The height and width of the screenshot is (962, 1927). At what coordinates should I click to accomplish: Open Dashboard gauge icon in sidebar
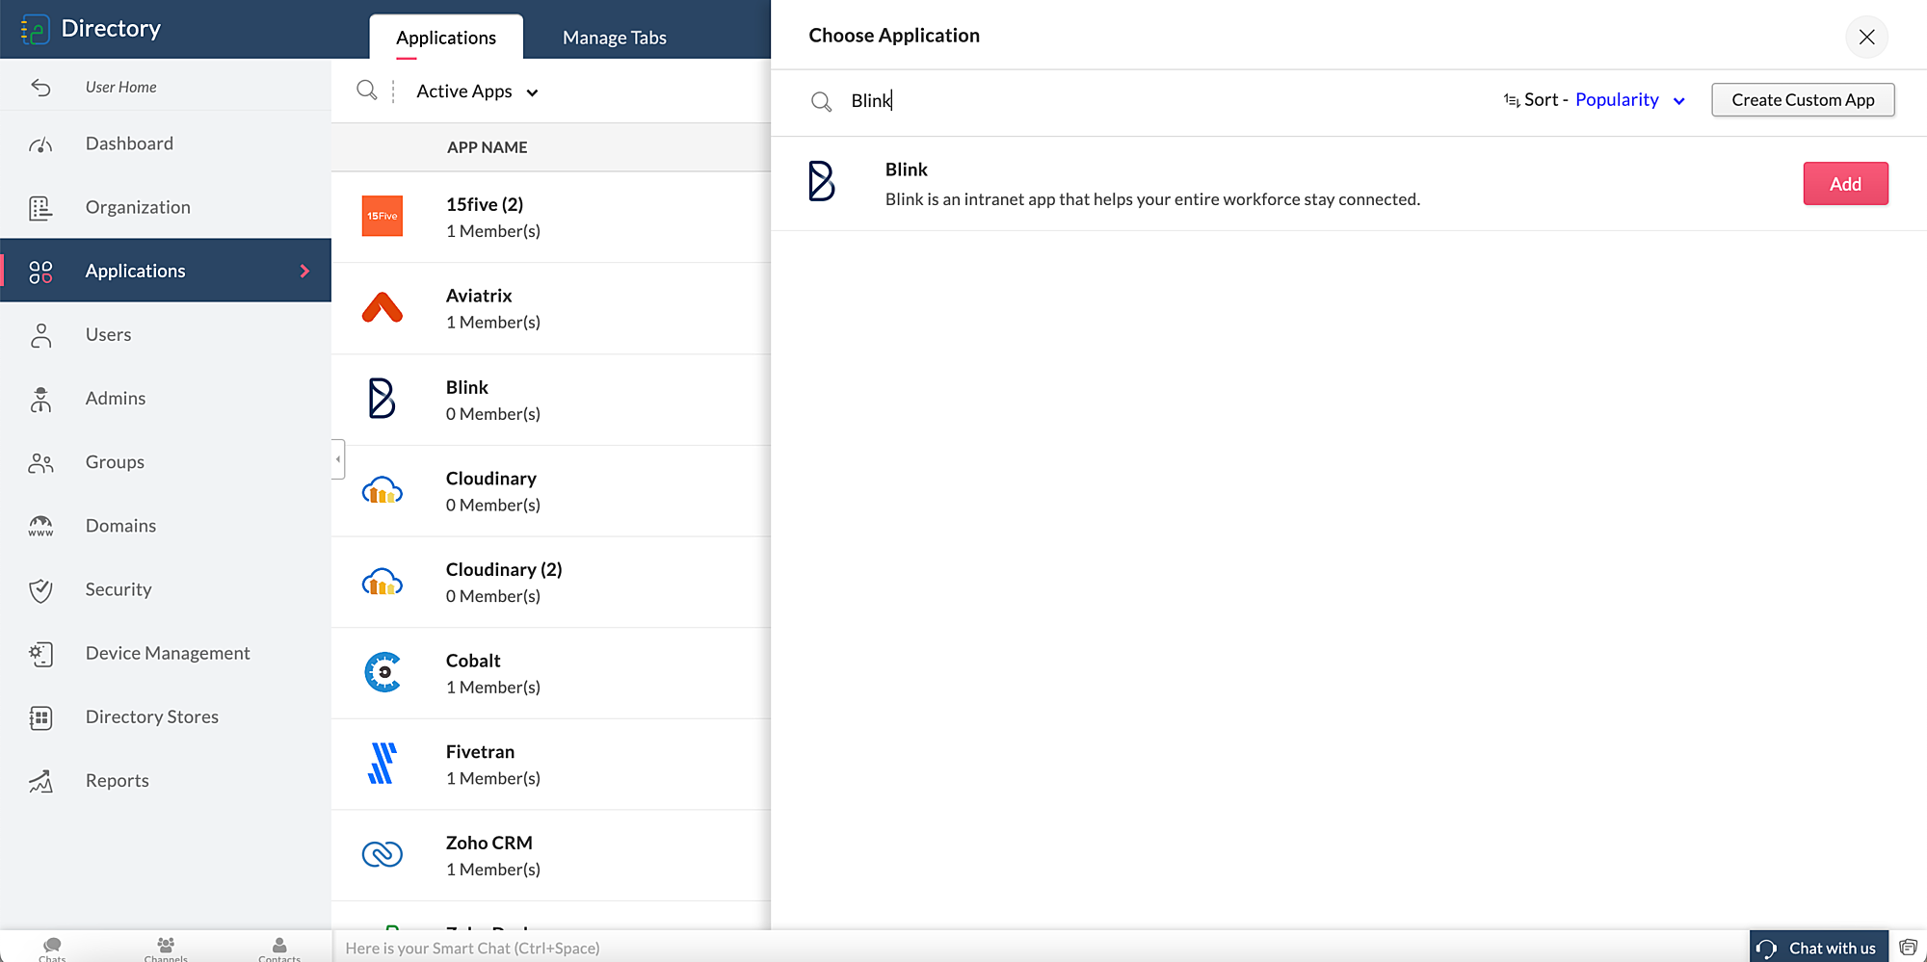point(40,144)
